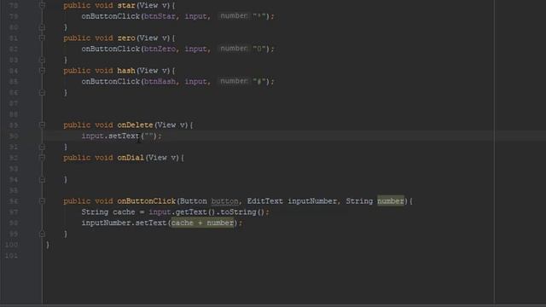This screenshot has width=546, height=307.
Task: Click the underlined "button" parameter name
Action: click(224, 201)
